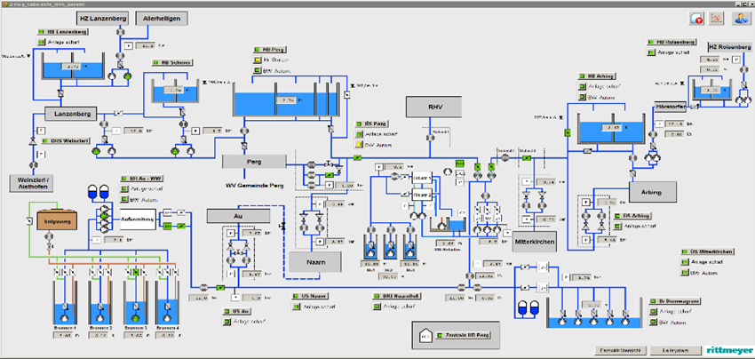The image size is (755, 359).
Task: Click the Entgasung tank symbol
Action: 57,222
